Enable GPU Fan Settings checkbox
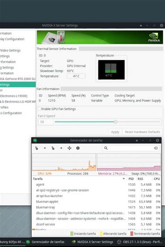Screen dimensions: 165x247 click(39, 109)
